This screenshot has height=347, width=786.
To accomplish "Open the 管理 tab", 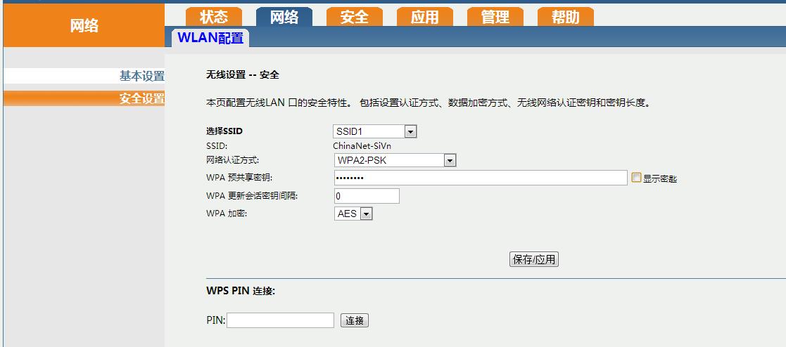I will (x=495, y=17).
